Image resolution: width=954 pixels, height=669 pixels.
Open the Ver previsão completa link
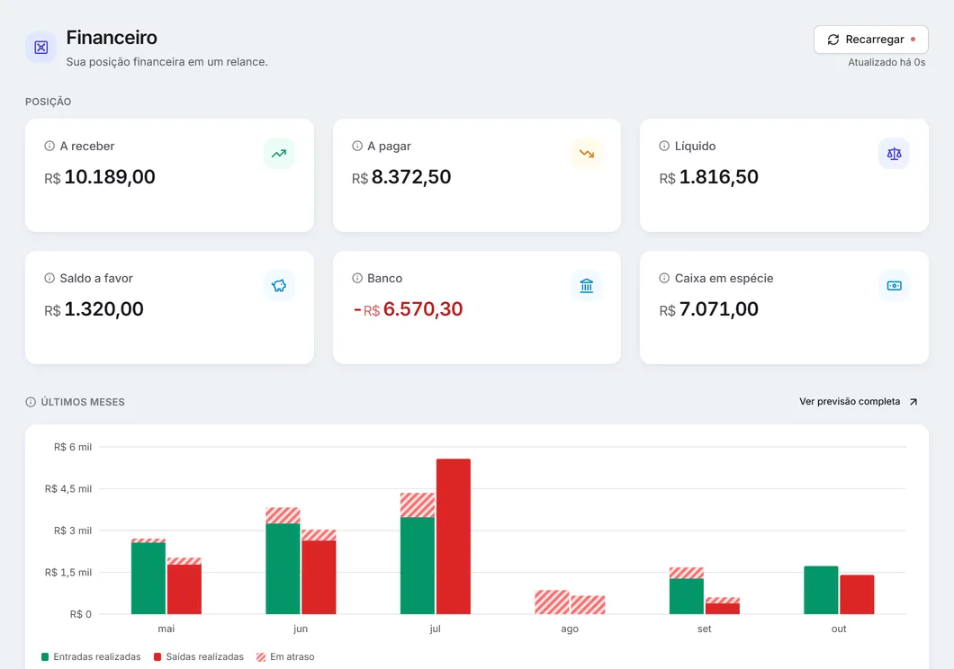[859, 402]
